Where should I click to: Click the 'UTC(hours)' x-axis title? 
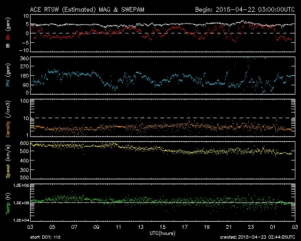pos(162,233)
